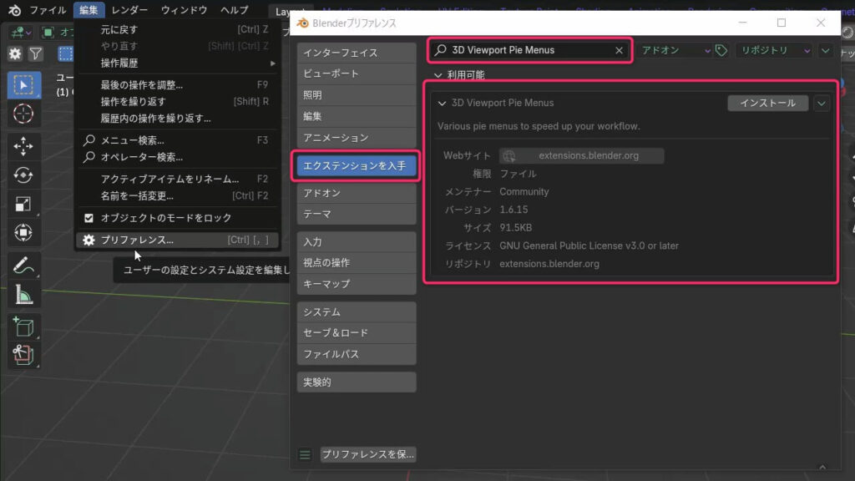
Task: Select the Annotate tool
Action: pos(23,266)
